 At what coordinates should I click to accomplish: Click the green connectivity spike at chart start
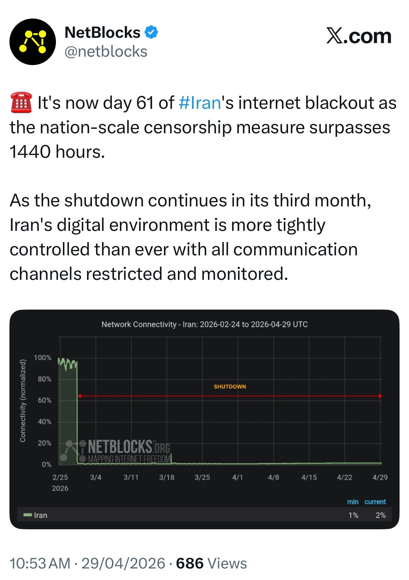tap(67, 364)
